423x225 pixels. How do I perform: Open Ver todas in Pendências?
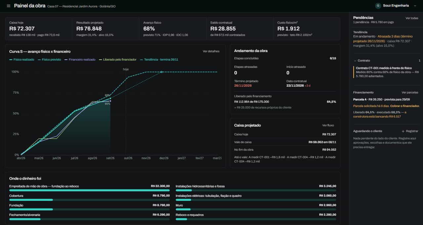point(412,18)
